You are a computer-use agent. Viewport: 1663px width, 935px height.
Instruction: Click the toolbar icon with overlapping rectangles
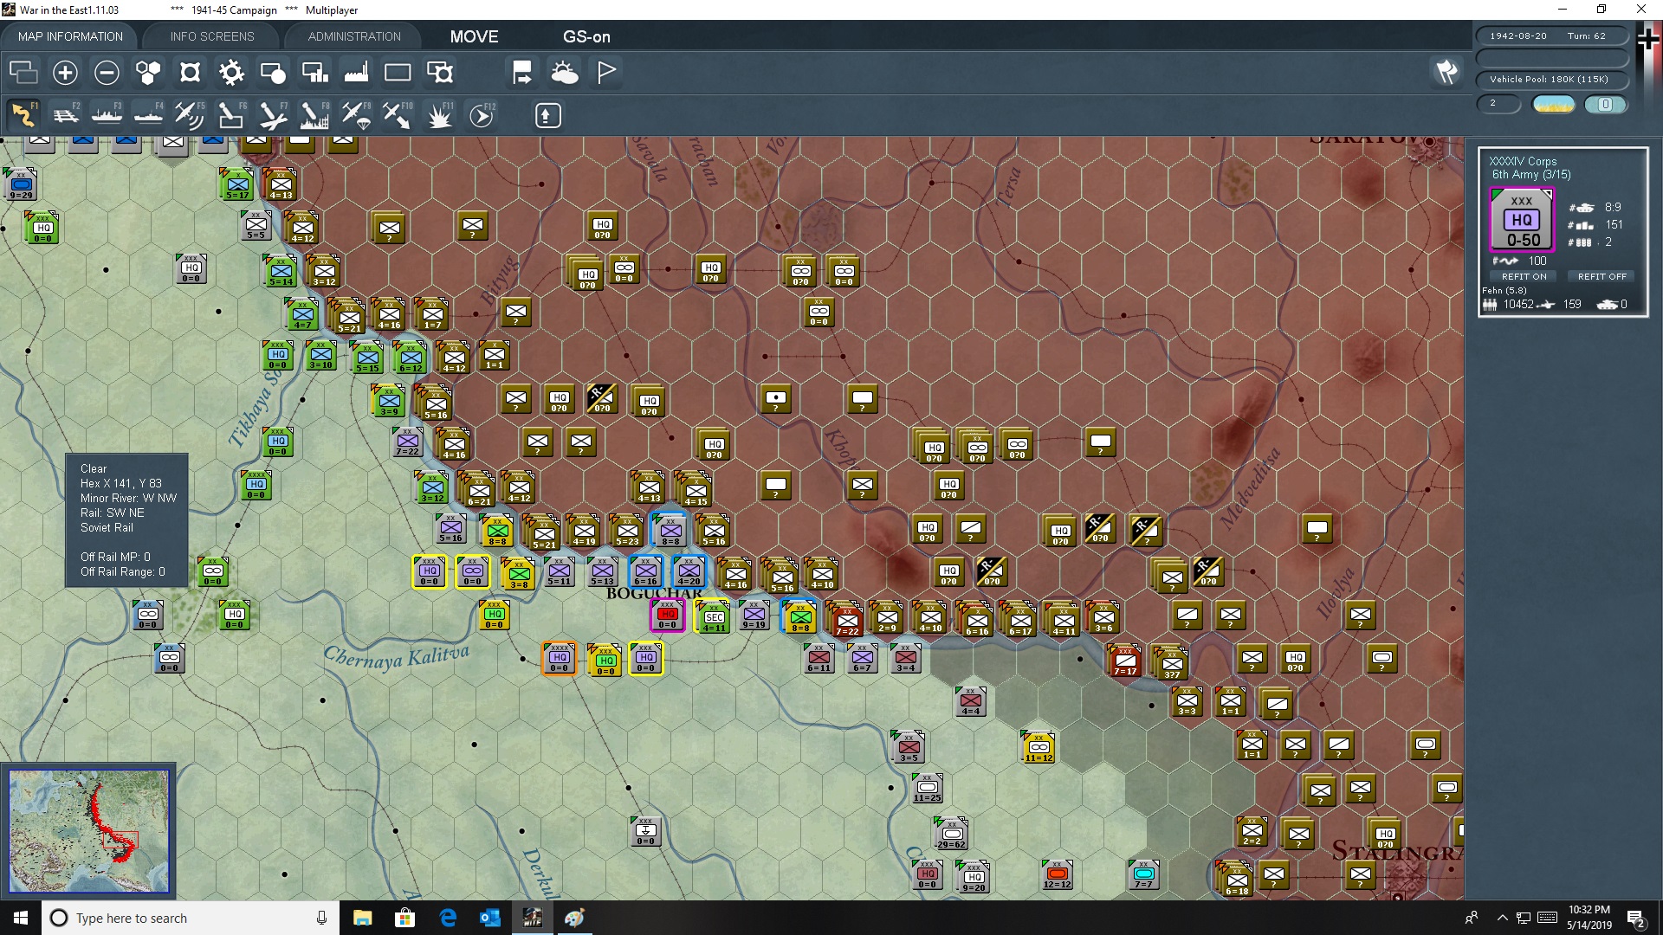coord(23,73)
